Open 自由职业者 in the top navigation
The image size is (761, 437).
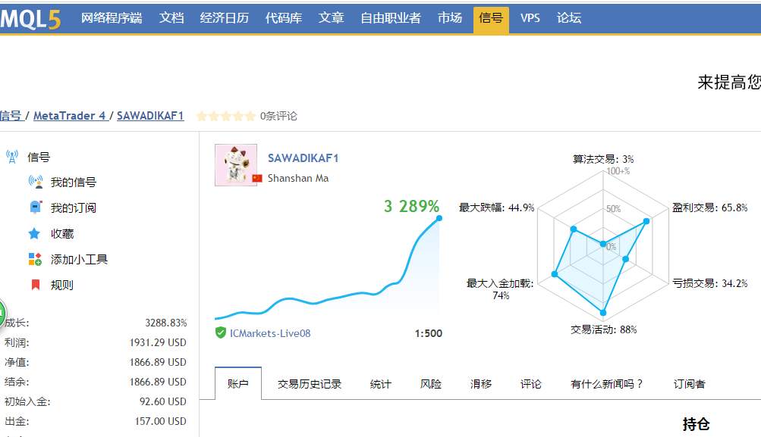click(390, 18)
